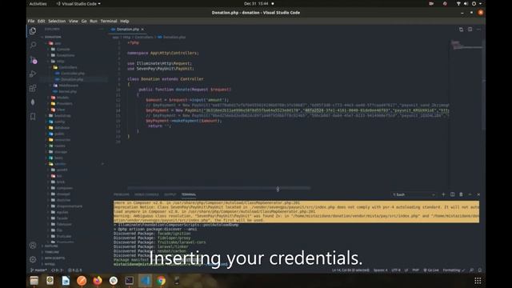Expand the NPM Scripts section

coord(54,258)
